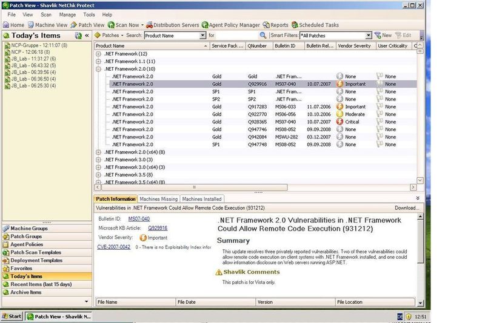Expand .NET Framework 3.0 (x64) (3) group
485x323 pixels.
coord(98,167)
